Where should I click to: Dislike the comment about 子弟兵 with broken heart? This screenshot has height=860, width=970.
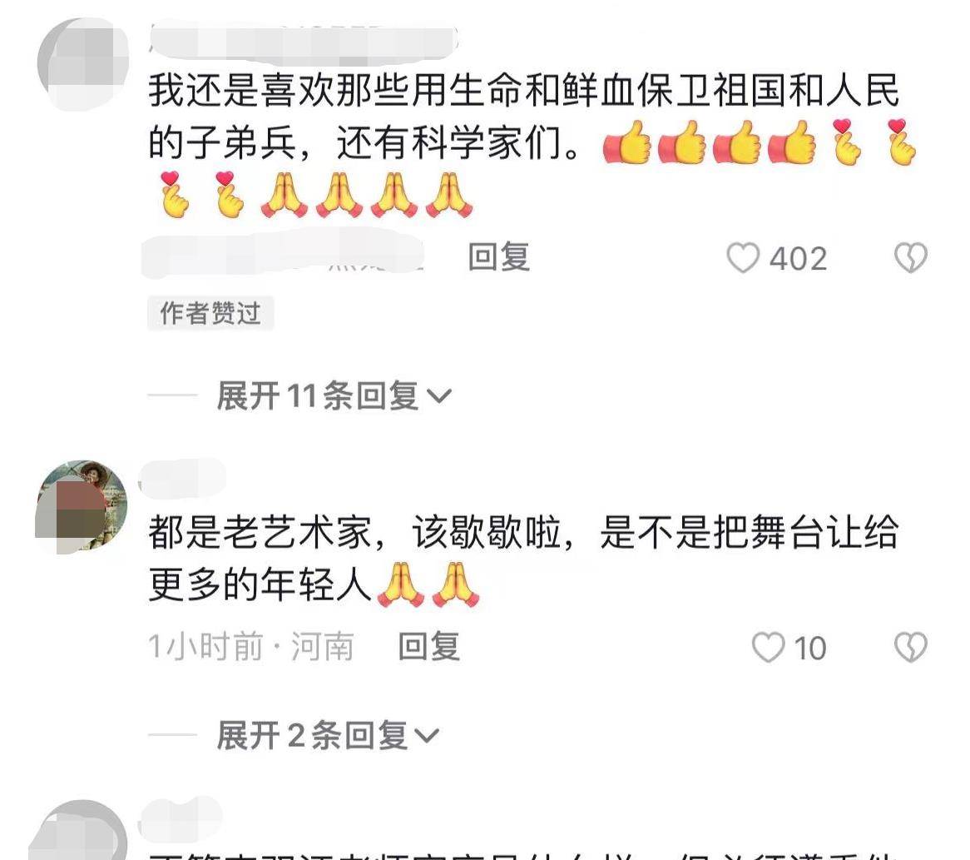point(911,257)
